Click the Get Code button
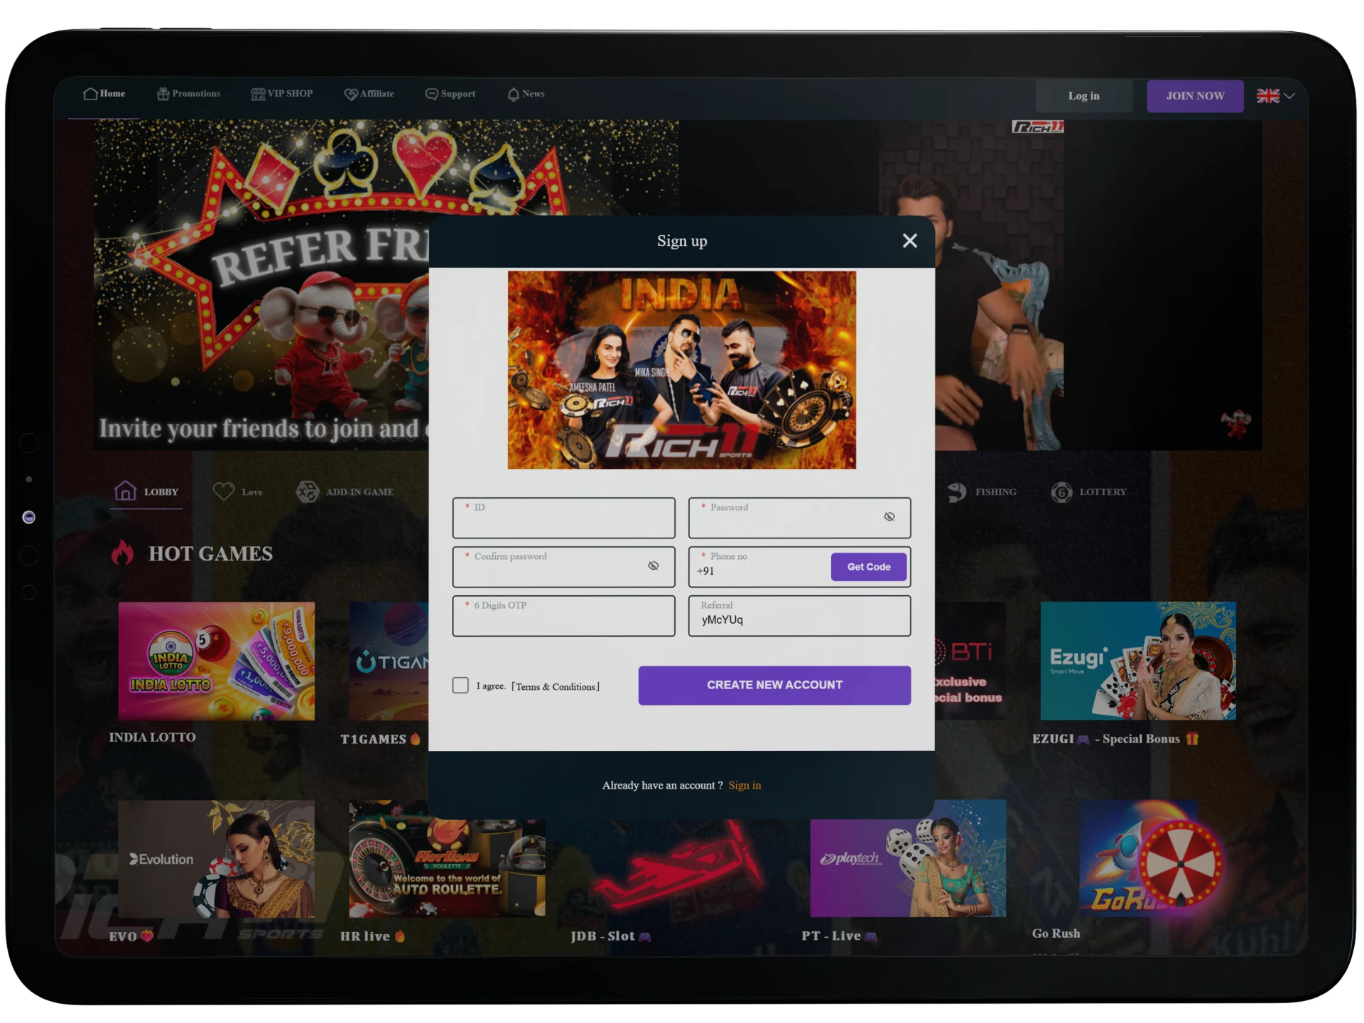Screen dimensions: 1364x1023 [868, 567]
